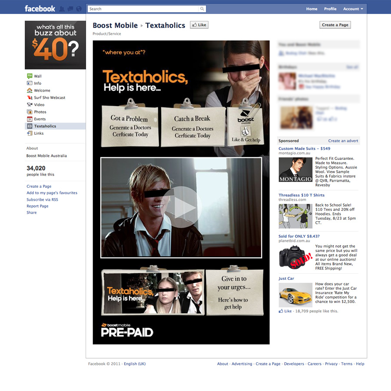Viewport: 391px width, 391px height.
Task: Click the Create a Page button
Action: [335, 25]
